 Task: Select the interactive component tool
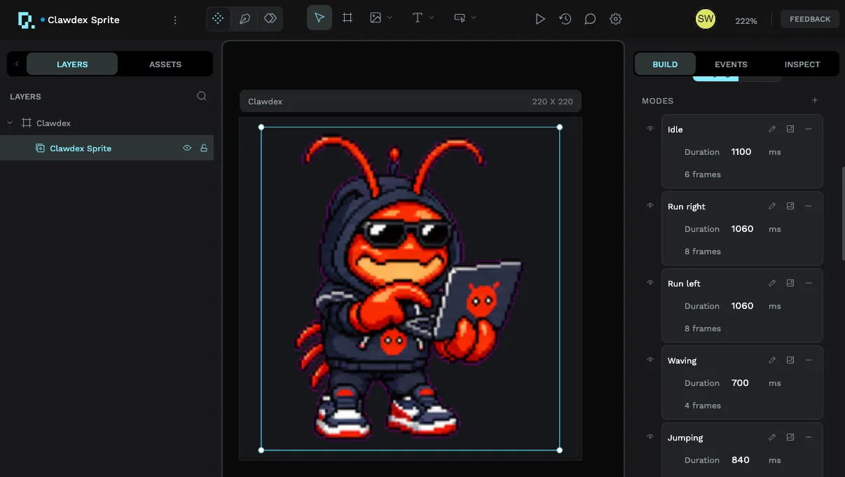pyautogui.click(x=460, y=18)
